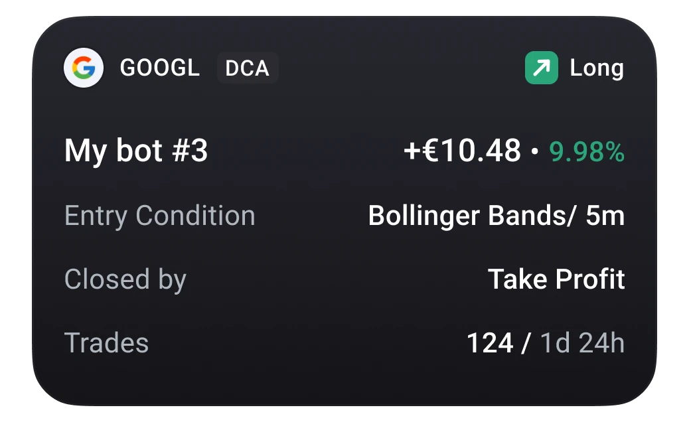Viewport: 689px width, 438px height.
Task: Select the Take Profit value
Action: (556, 279)
